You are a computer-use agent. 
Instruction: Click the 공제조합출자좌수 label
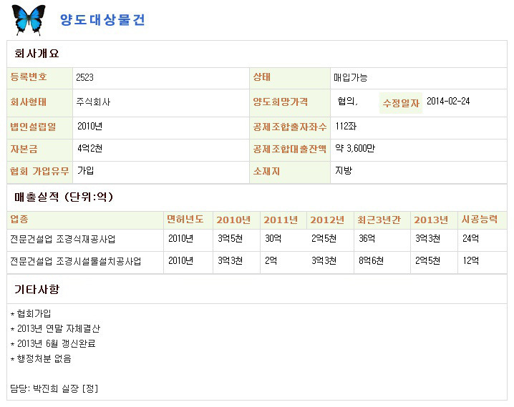click(290, 127)
